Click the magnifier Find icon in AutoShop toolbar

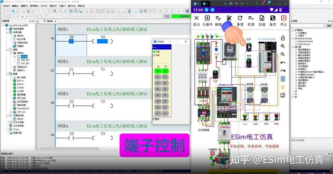(x=55, y=11)
